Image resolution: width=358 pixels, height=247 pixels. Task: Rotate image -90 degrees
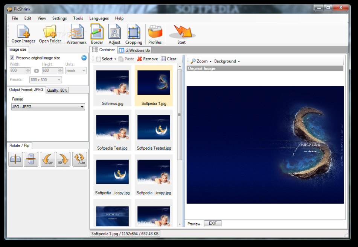click(48, 159)
